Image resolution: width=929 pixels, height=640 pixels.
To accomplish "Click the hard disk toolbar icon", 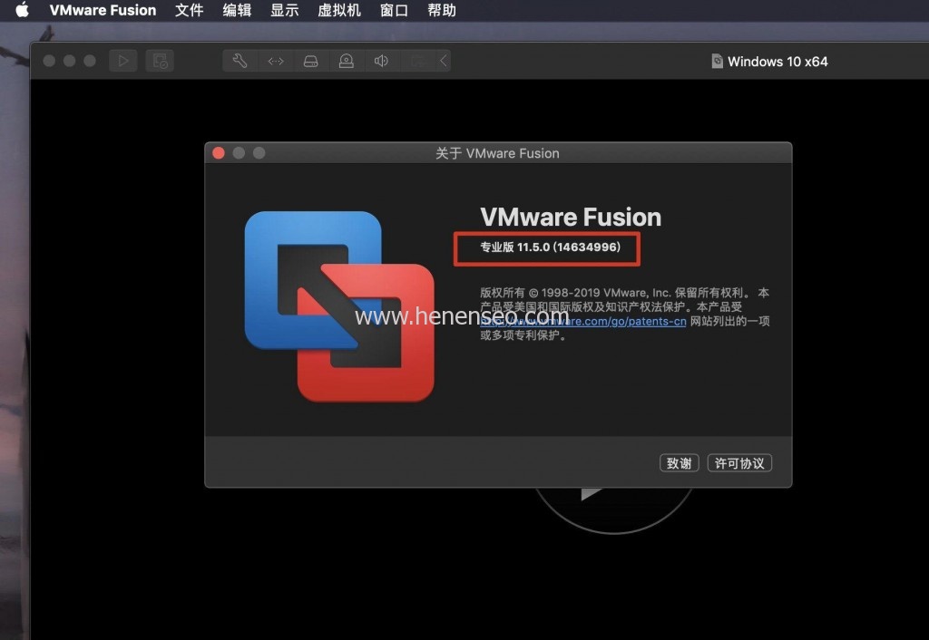I will pos(311,61).
